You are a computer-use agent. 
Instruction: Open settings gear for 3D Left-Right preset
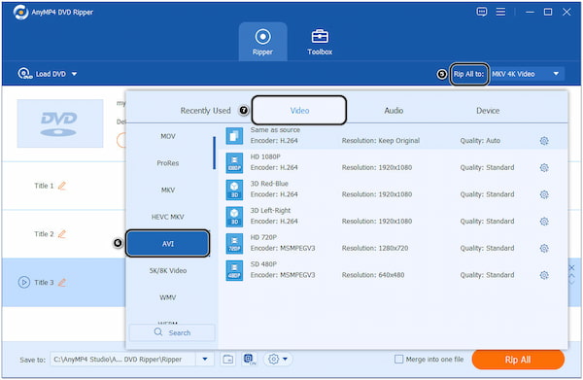click(544, 222)
